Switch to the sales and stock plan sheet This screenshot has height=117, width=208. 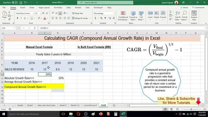pos(46,105)
